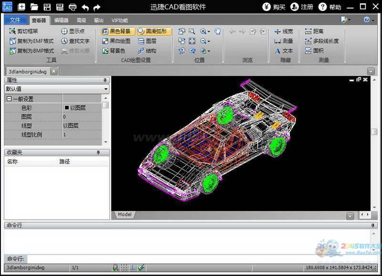Click the 购买 purchase button
This screenshot has width=382, height=276.
pyautogui.click(x=274, y=7)
